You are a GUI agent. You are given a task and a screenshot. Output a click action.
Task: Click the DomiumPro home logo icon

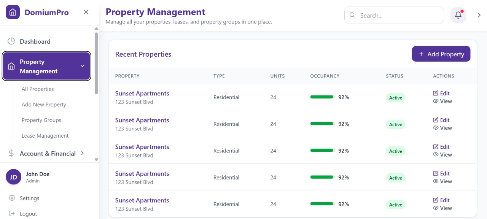tap(13, 12)
